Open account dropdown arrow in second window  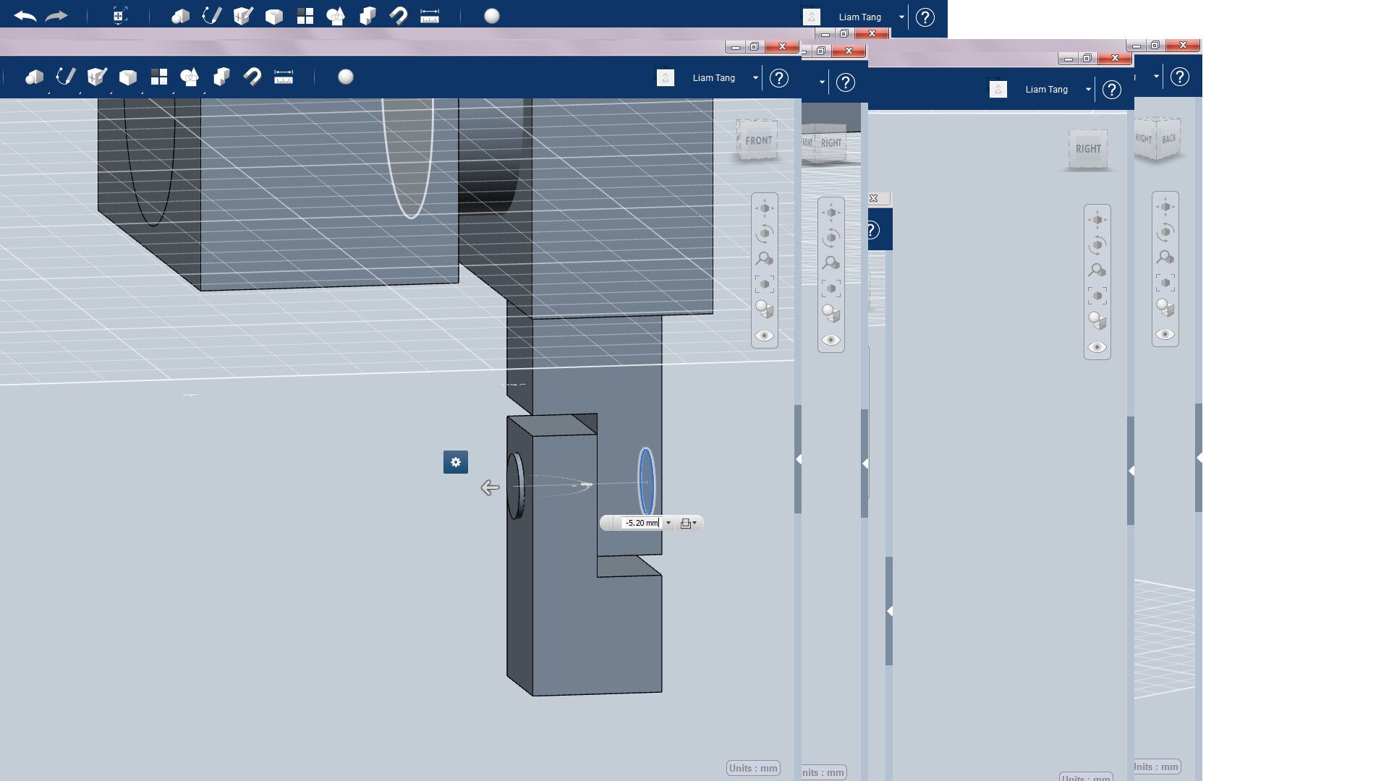[x=822, y=82]
